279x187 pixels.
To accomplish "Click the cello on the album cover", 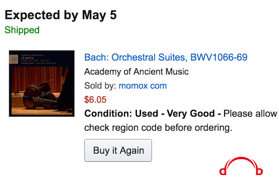I will pyautogui.click(x=40, y=96).
